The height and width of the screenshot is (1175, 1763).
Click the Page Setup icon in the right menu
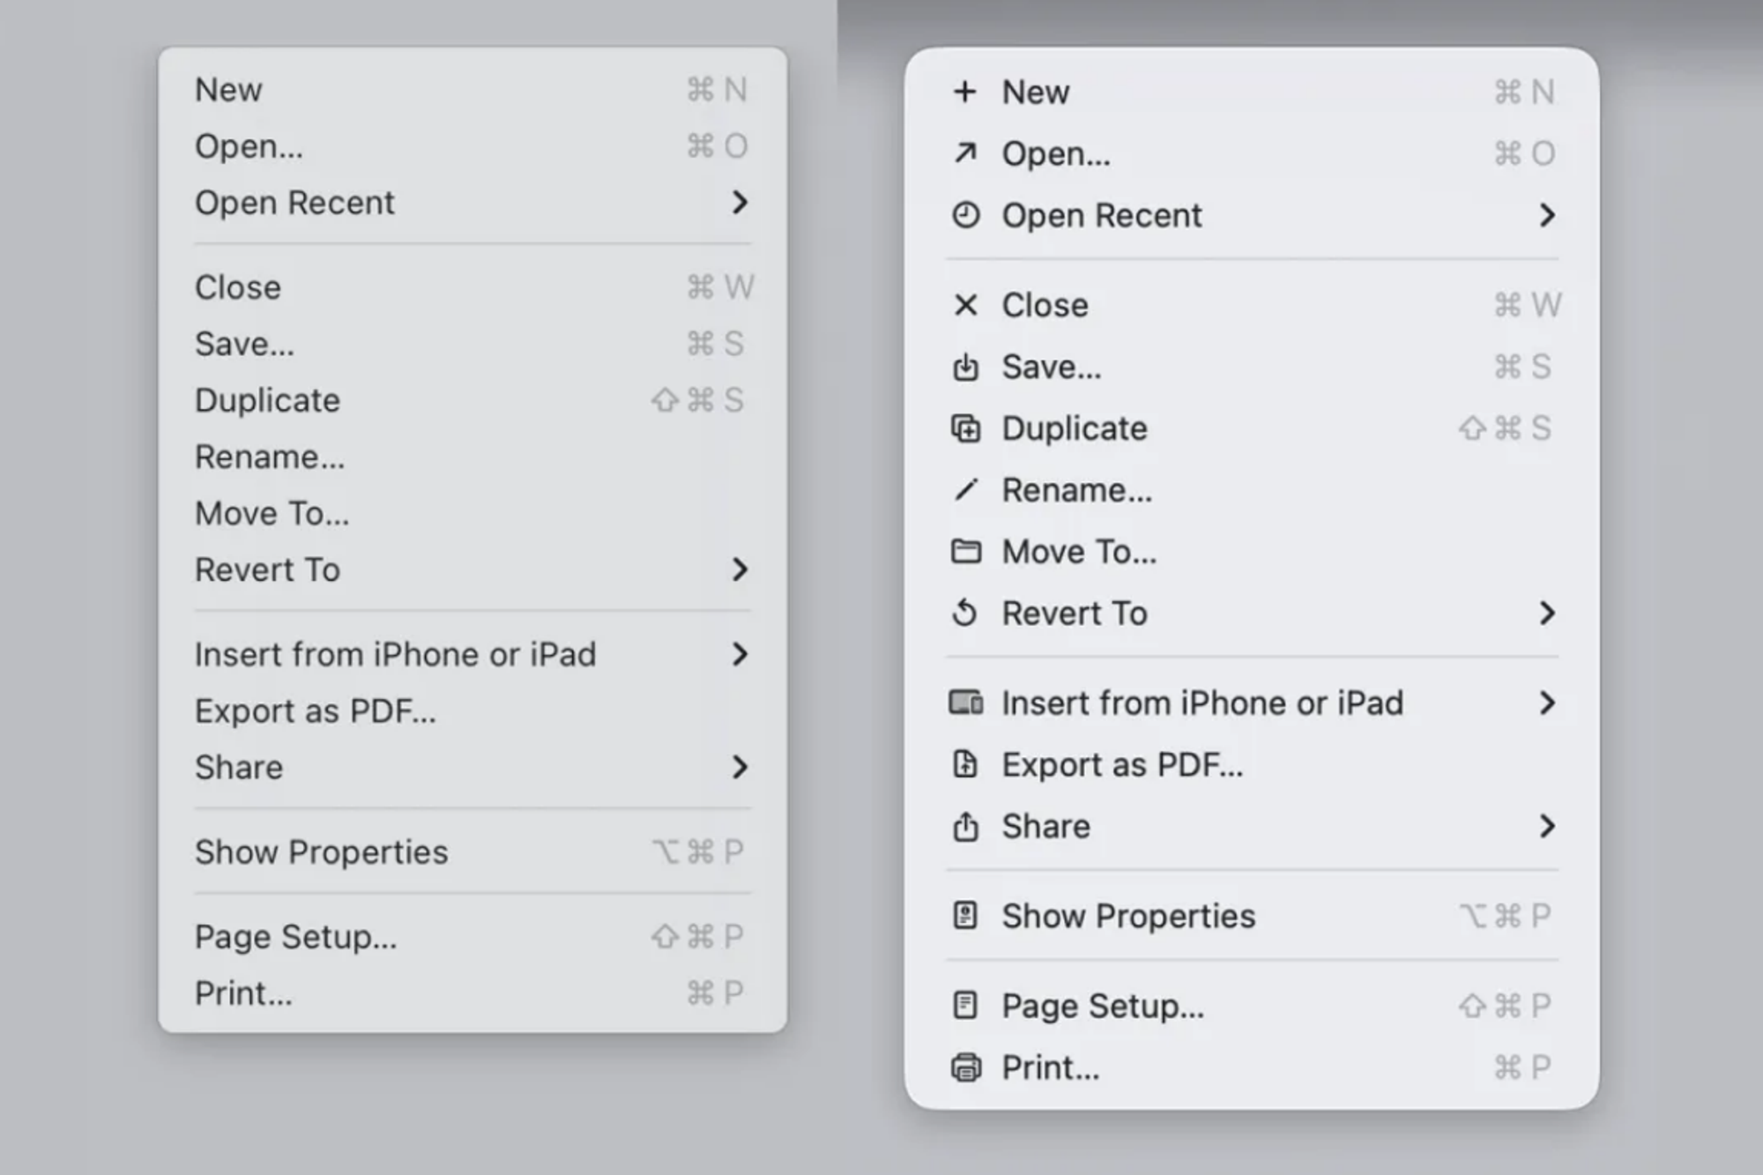coord(965,1006)
